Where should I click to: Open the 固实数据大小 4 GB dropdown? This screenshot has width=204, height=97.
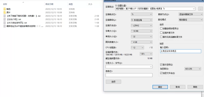(142, 42)
